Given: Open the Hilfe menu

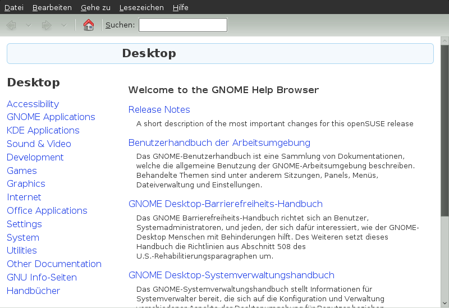Looking at the screenshot, I should [180, 7].
